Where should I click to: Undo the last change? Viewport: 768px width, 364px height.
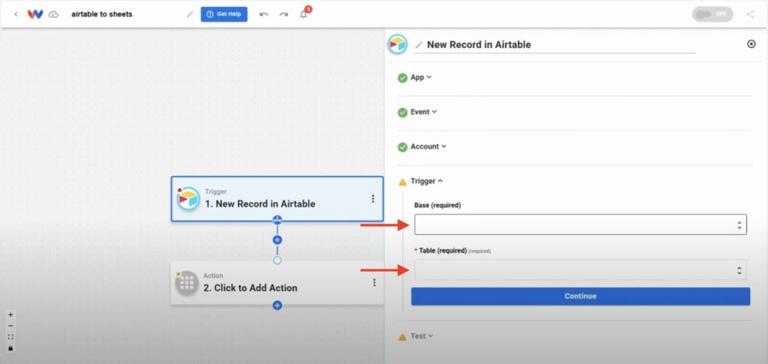click(264, 14)
